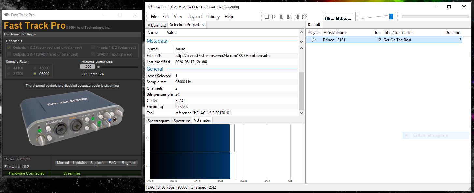
Task: Switch to the Spectrogram tab
Action: pos(159,121)
